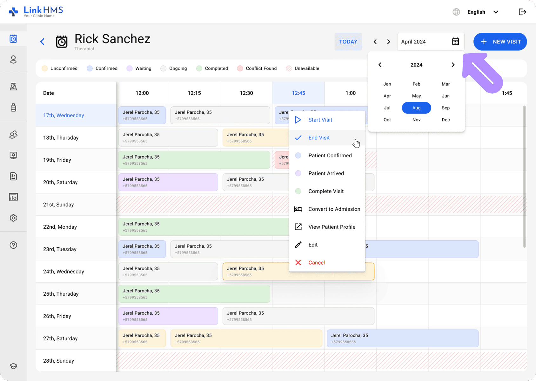Choose Convert to Admission in the menu
Image resolution: width=536 pixels, height=381 pixels.
334,209
